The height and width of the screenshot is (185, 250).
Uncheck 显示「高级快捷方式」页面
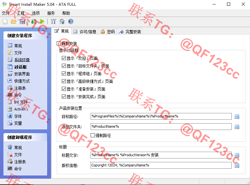[x=64, y=81]
